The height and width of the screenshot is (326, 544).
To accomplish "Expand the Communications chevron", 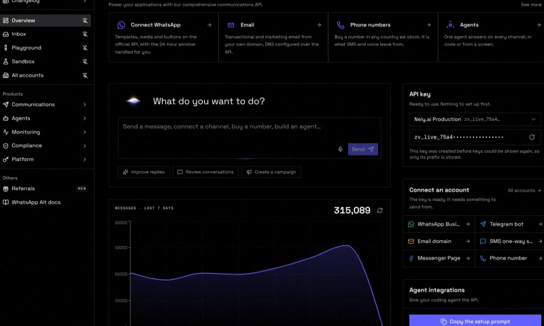I will click(84, 105).
